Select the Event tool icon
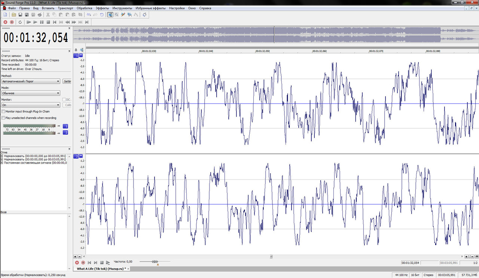This screenshot has width=479, height=278. tap(129, 15)
